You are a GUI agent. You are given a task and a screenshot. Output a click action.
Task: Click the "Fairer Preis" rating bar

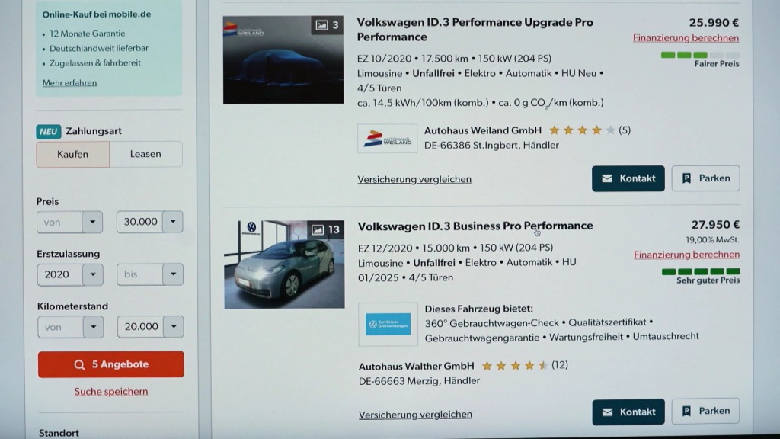pos(700,55)
